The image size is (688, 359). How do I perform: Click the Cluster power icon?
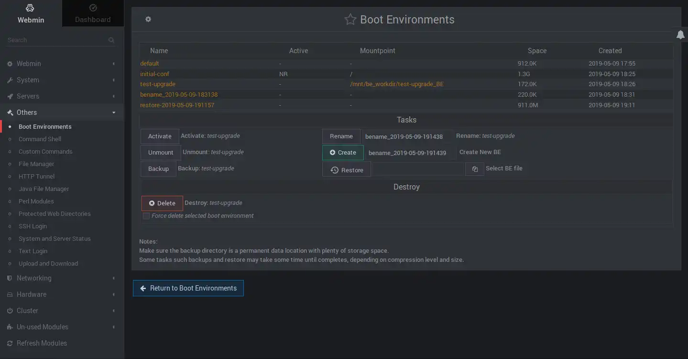[x=10, y=311]
